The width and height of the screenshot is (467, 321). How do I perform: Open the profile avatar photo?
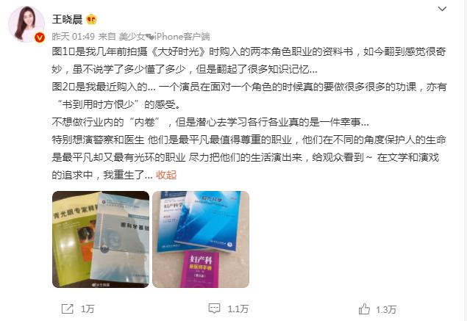(x=26, y=24)
